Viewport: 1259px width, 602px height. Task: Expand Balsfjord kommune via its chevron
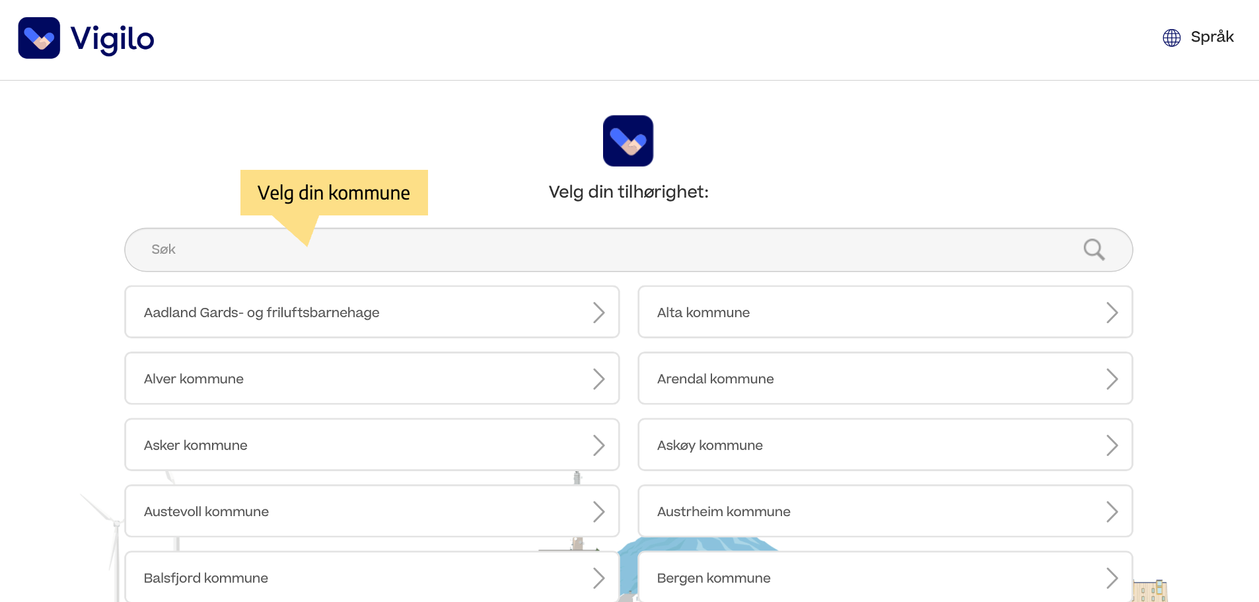pyautogui.click(x=599, y=578)
